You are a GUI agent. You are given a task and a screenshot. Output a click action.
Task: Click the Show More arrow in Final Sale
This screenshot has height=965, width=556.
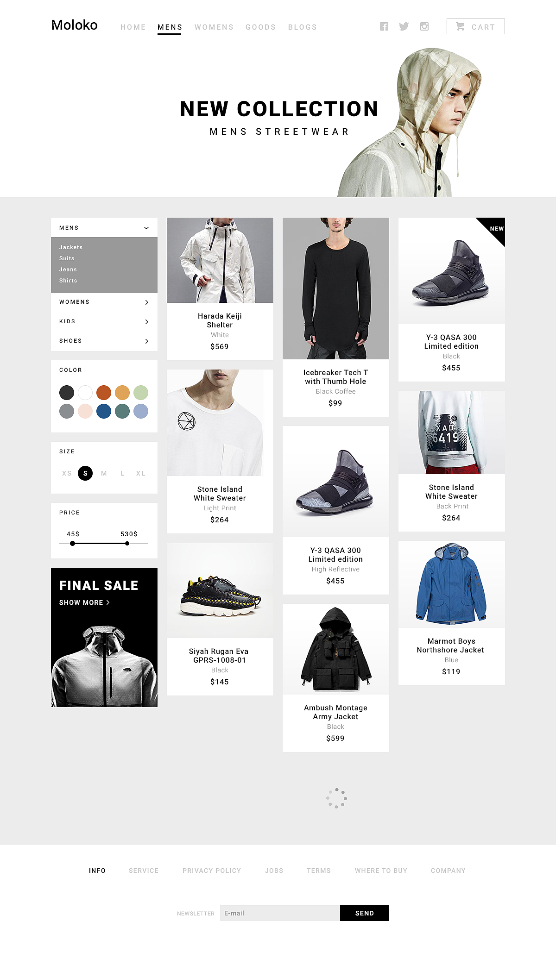108,602
